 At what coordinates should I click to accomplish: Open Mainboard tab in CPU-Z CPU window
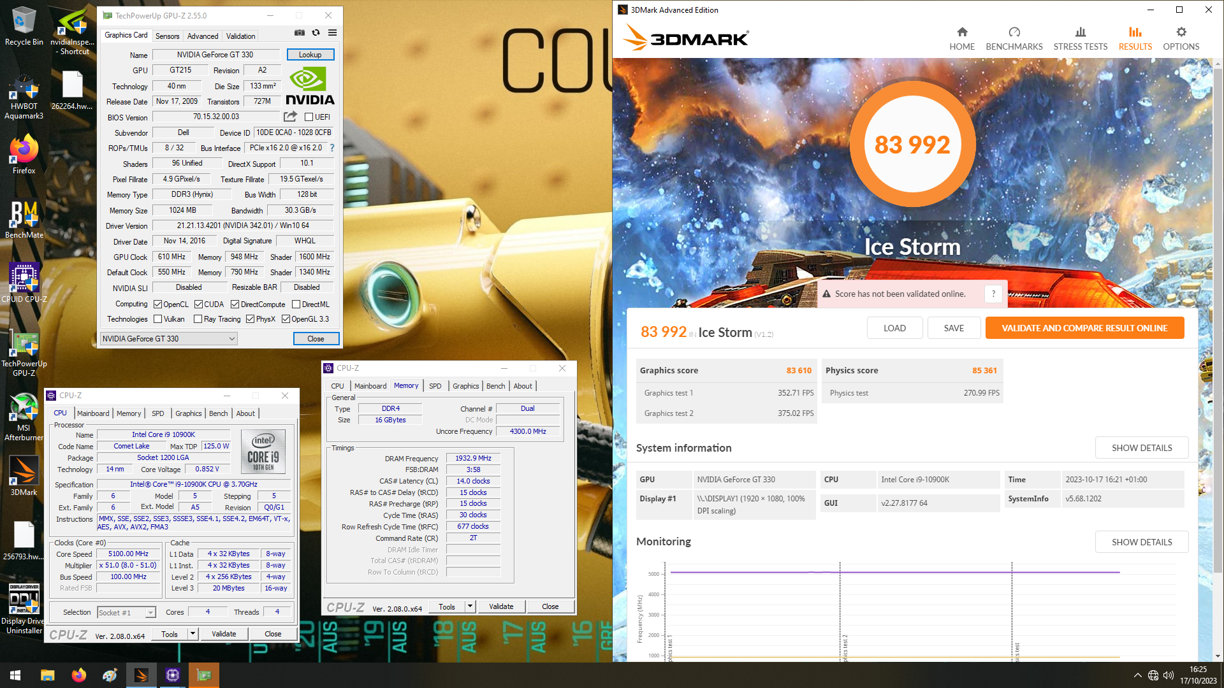tap(93, 413)
